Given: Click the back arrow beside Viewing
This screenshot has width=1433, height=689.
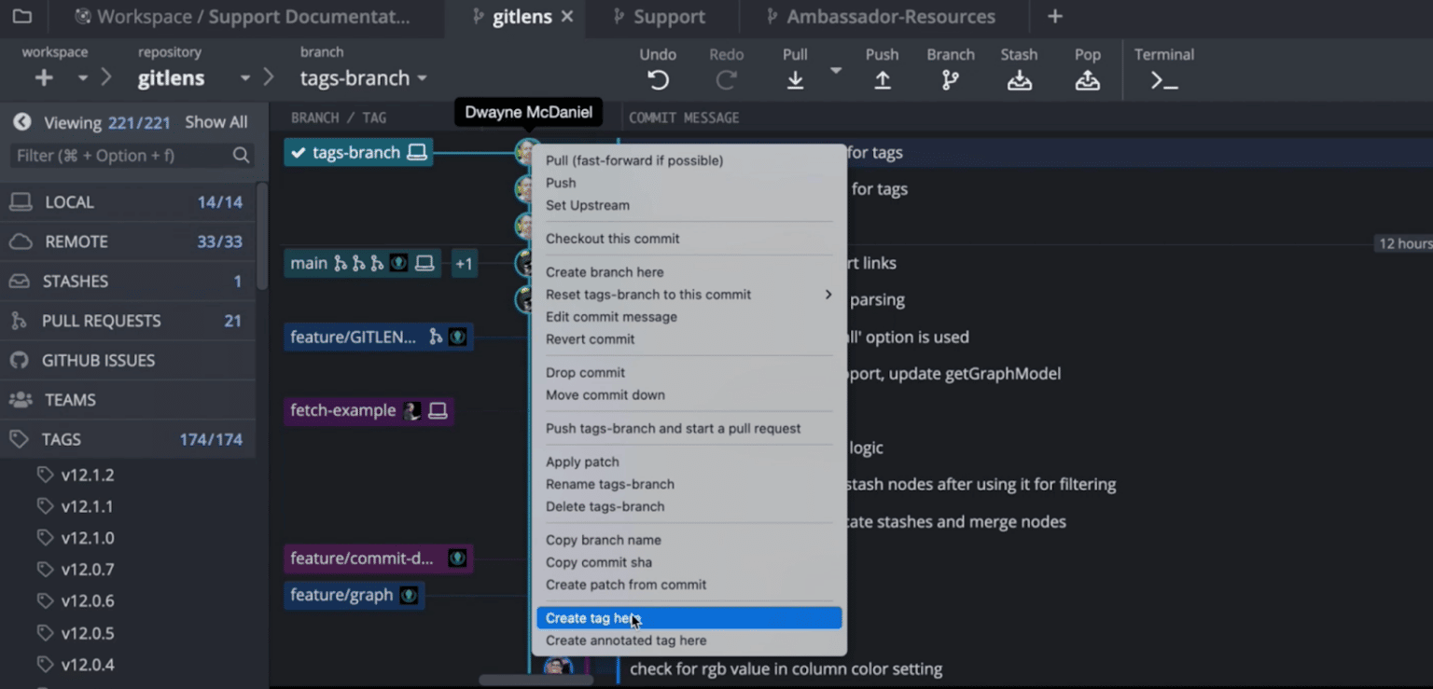Looking at the screenshot, I should (22, 122).
